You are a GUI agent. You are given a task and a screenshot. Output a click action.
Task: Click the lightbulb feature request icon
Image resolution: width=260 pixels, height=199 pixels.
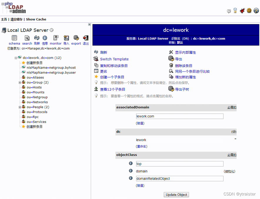pos(235,11)
